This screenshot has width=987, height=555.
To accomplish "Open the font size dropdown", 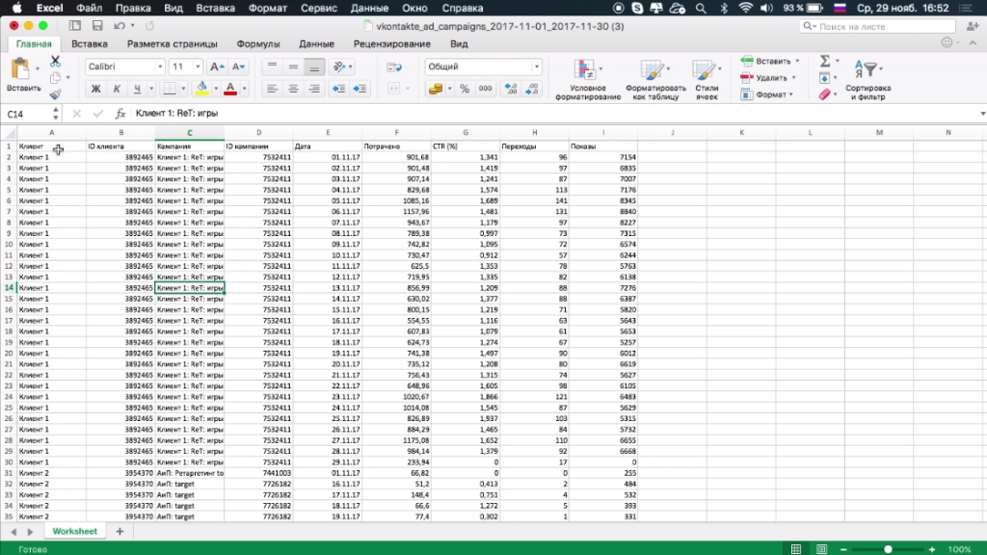I will click(198, 66).
